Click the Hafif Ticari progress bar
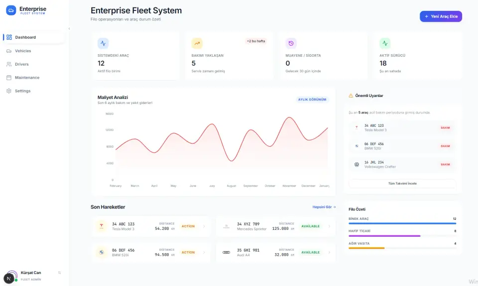 point(402,236)
